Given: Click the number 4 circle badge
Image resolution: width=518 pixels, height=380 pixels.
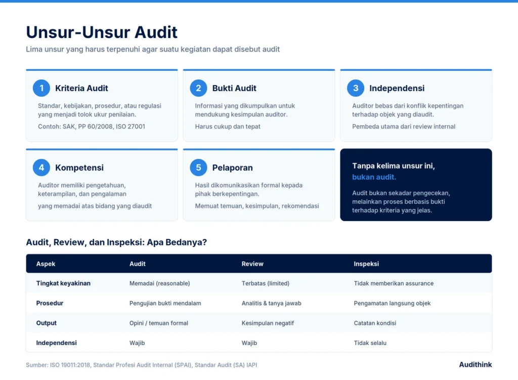Looking at the screenshot, I should (x=41, y=167).
